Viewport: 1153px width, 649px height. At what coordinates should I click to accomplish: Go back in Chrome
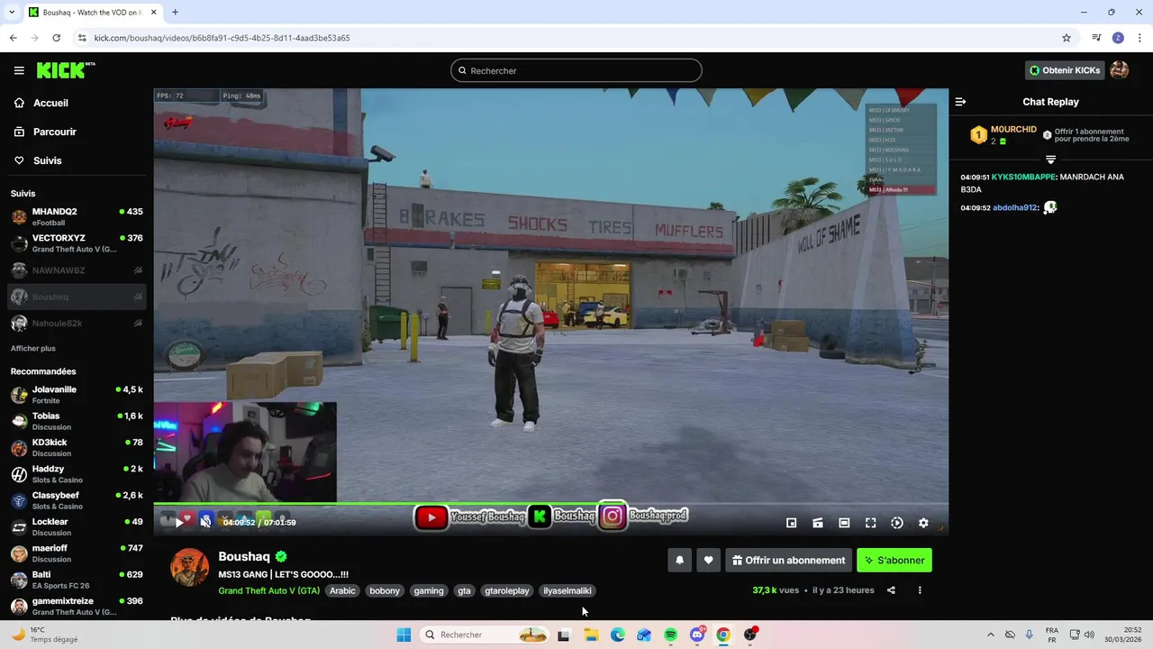tap(13, 38)
